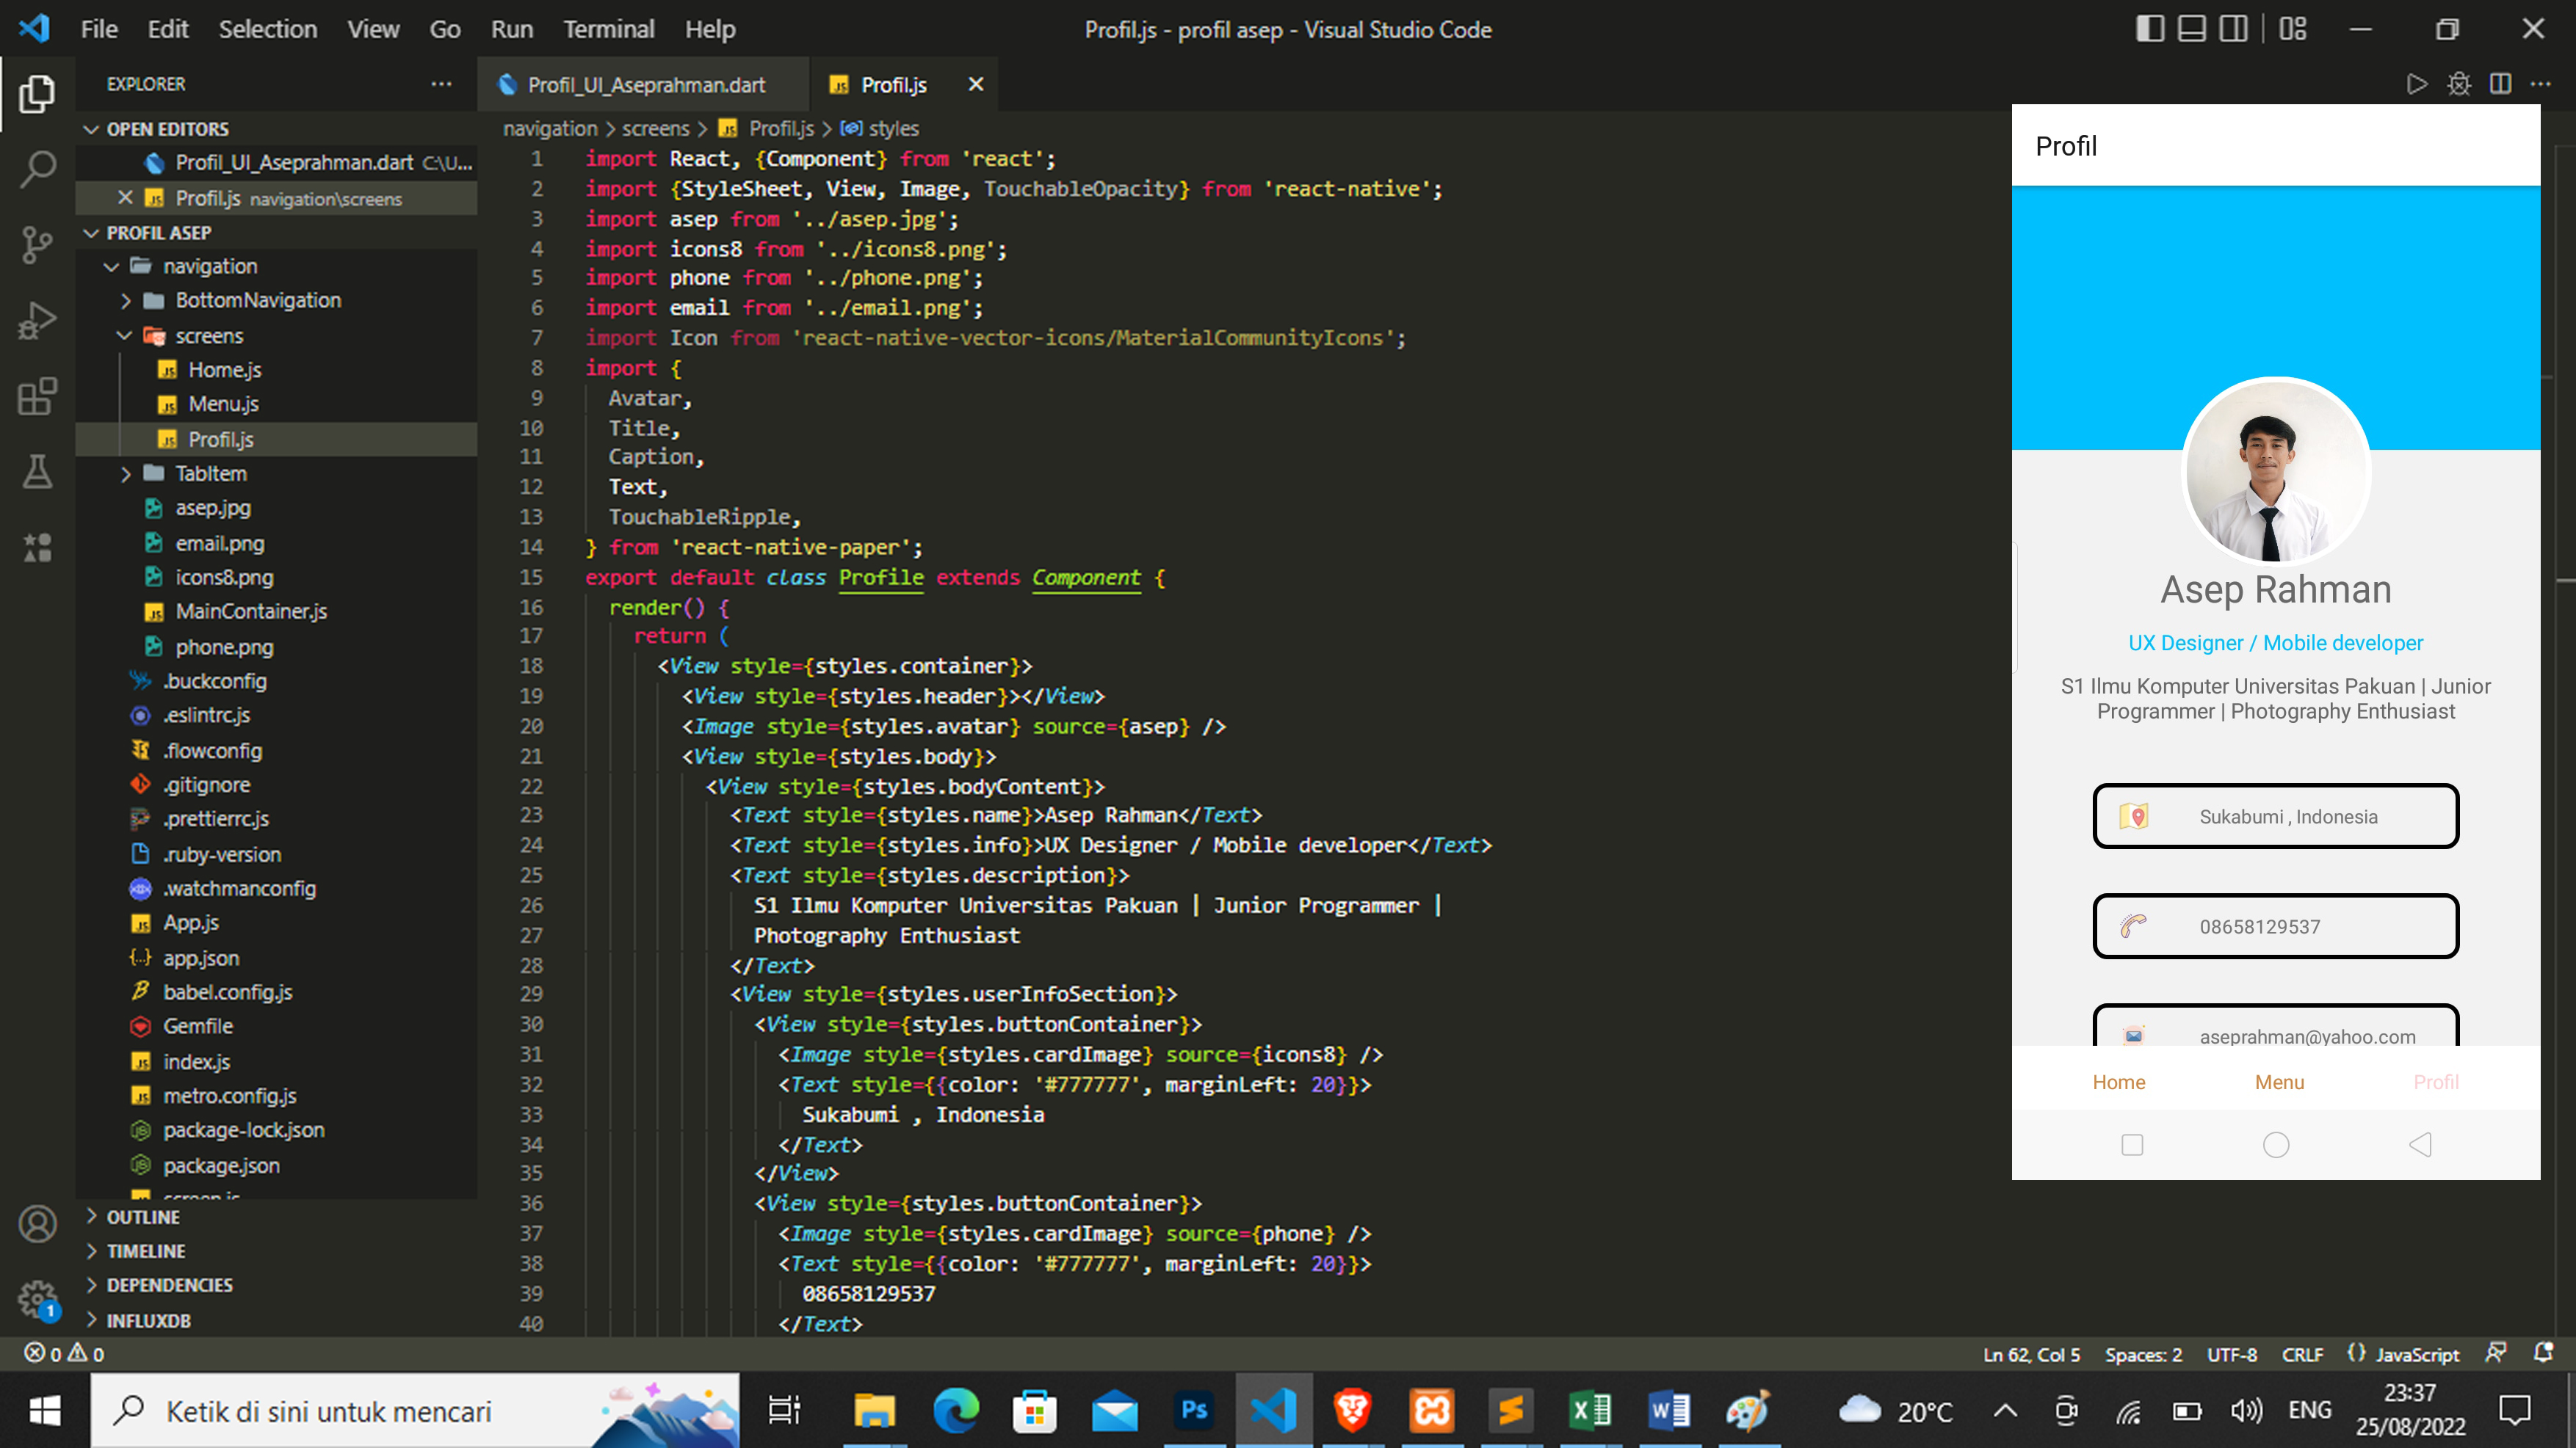Click the Split Editor icon in title bar
This screenshot has width=2576, height=1448.
pyautogui.click(x=2502, y=84)
